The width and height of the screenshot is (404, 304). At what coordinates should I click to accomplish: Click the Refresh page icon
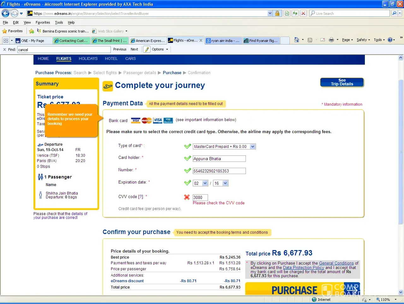(295, 13)
